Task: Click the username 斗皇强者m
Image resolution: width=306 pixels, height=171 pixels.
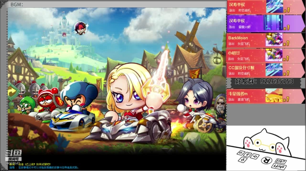Action: tap(238, 94)
